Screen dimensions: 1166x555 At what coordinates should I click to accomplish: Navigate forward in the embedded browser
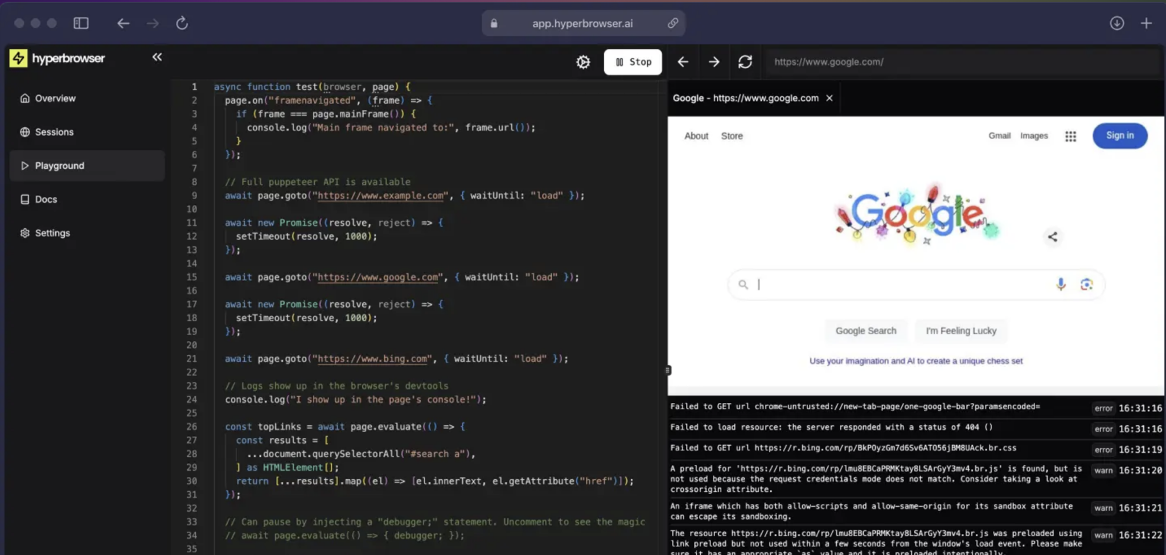[x=713, y=61]
